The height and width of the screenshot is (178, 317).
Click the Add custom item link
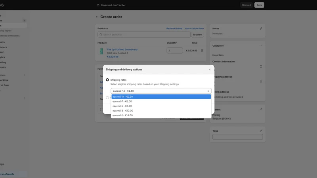194,28
